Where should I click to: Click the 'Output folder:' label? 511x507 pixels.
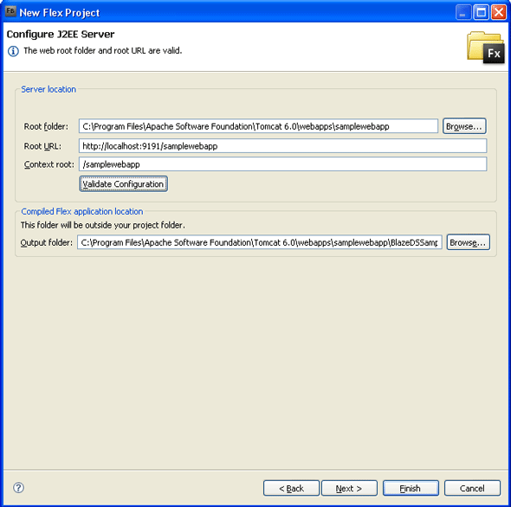click(47, 242)
